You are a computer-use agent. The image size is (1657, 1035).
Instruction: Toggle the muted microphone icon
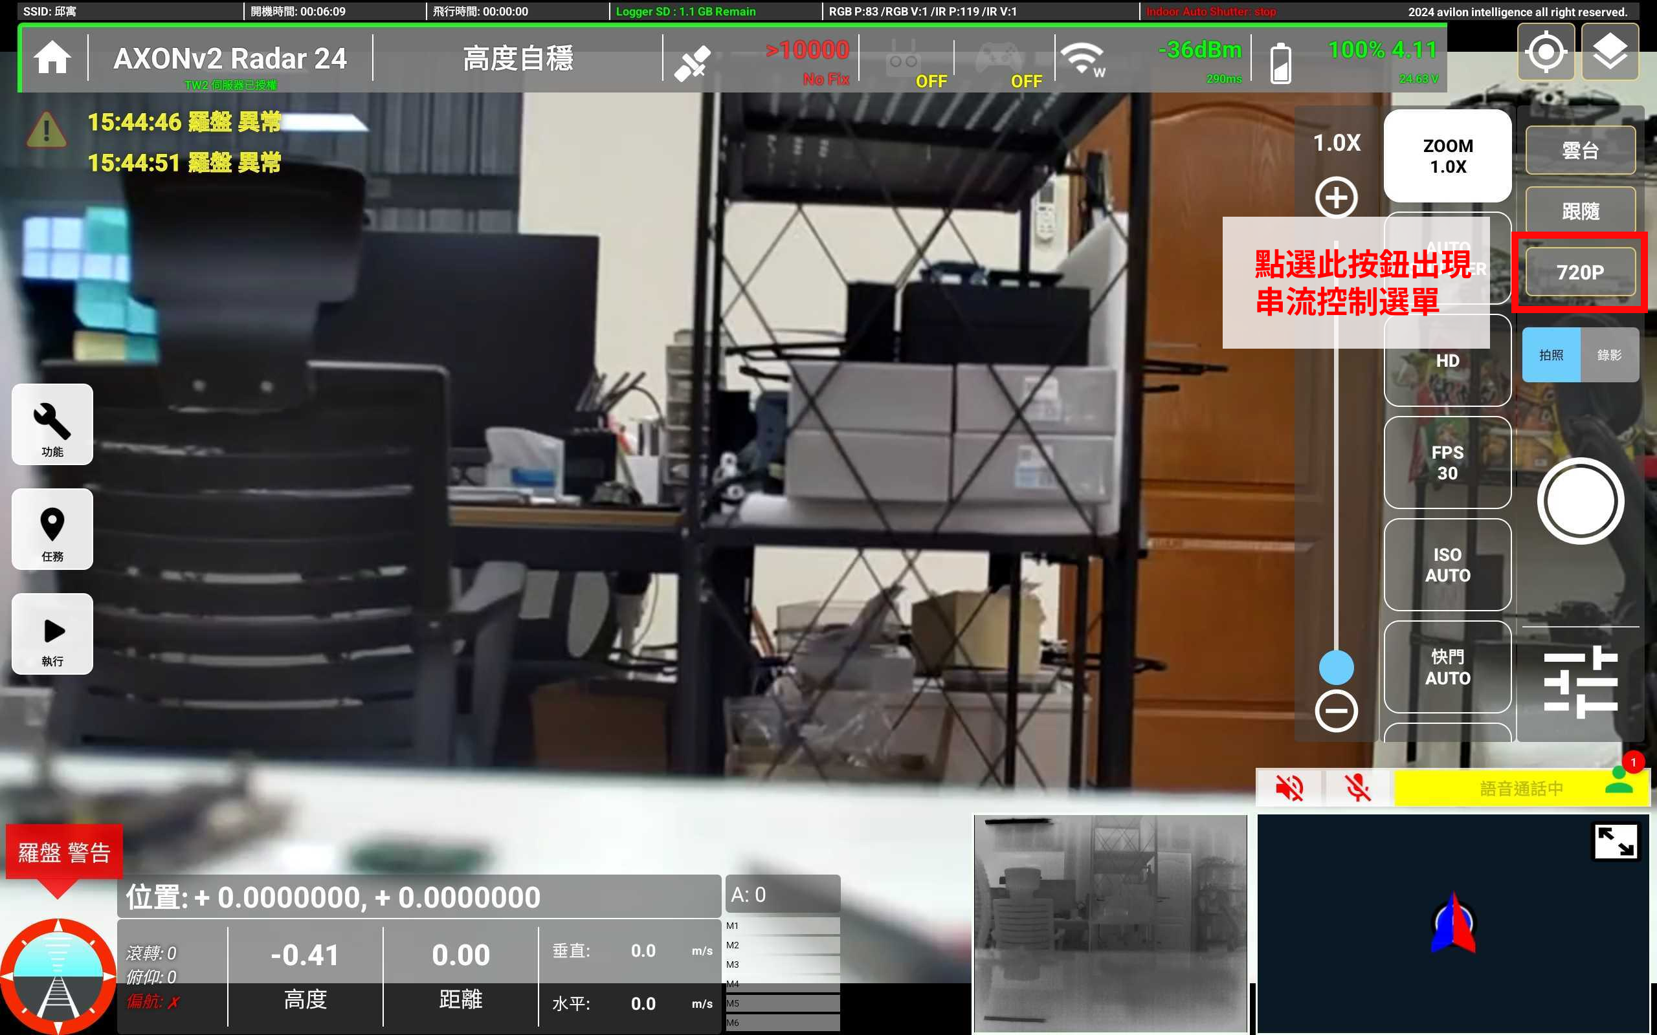(1358, 788)
